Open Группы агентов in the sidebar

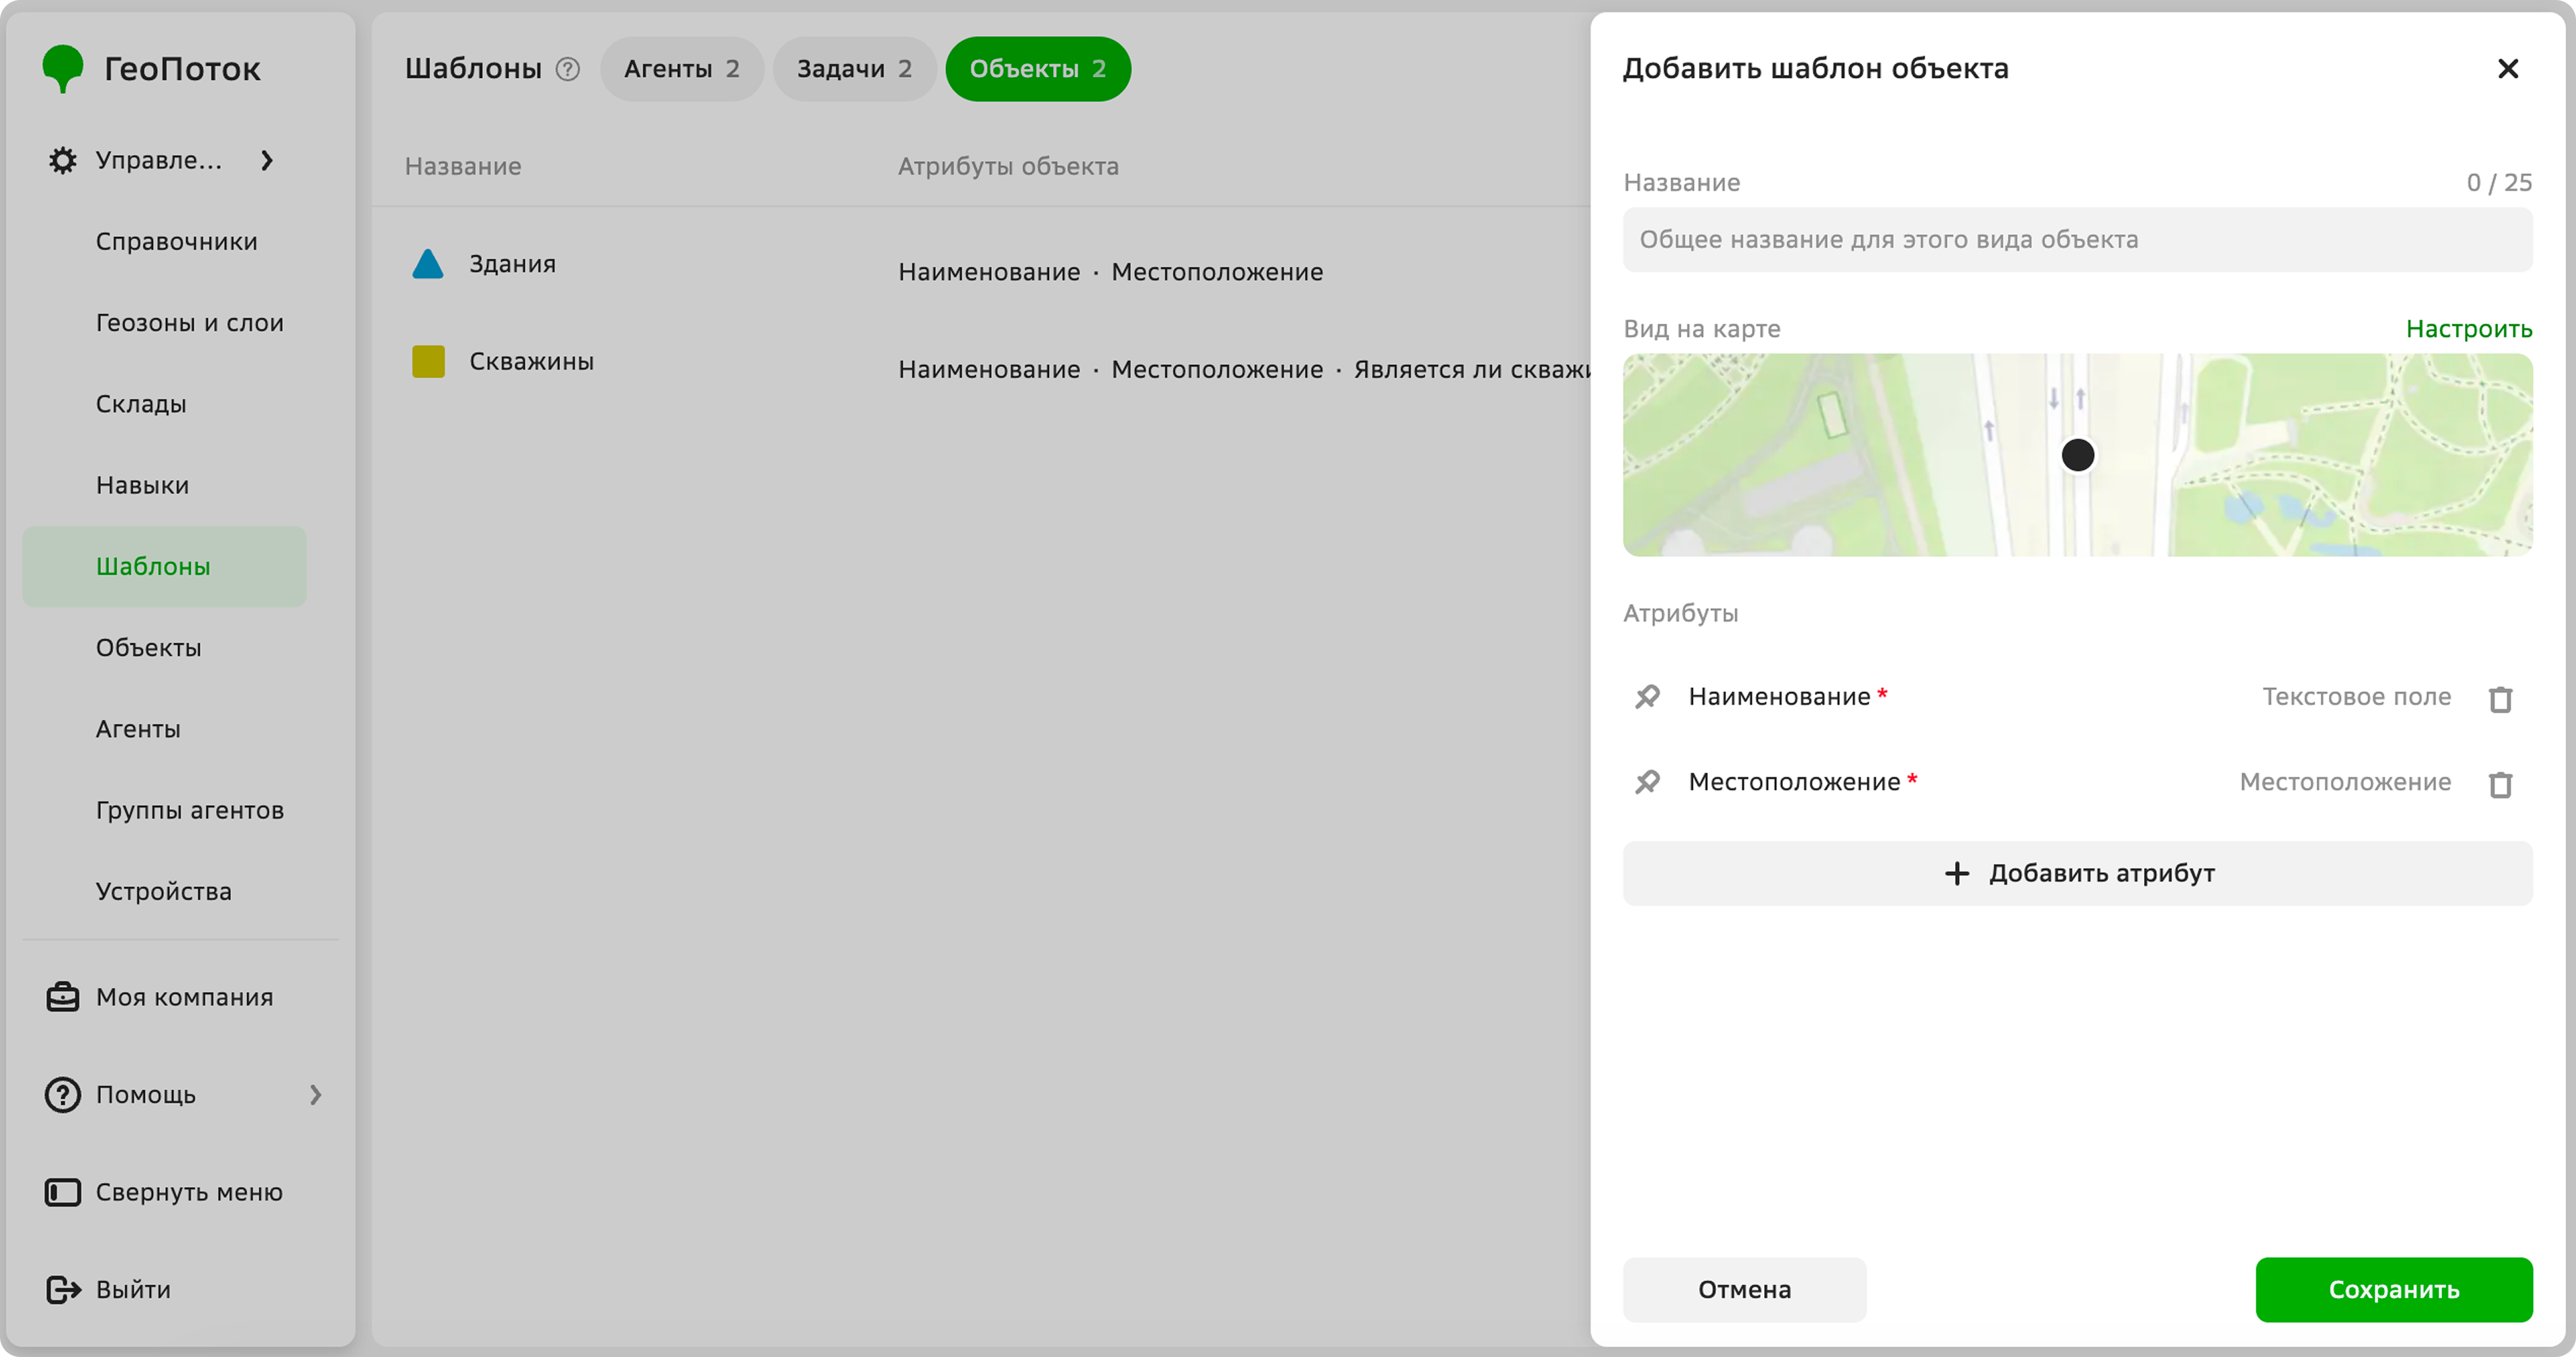click(190, 810)
